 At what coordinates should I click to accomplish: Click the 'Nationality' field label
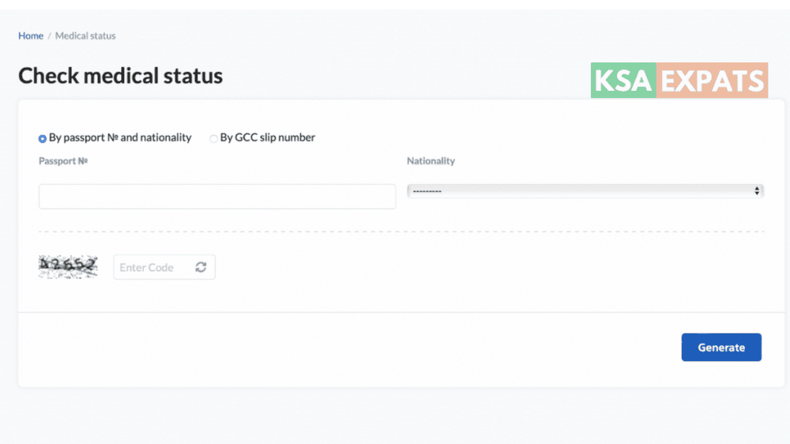point(431,161)
